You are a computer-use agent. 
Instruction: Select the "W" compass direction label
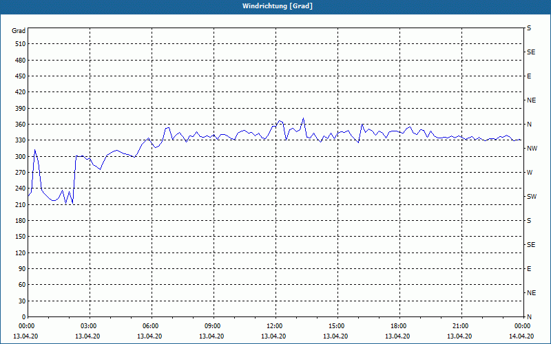point(530,173)
